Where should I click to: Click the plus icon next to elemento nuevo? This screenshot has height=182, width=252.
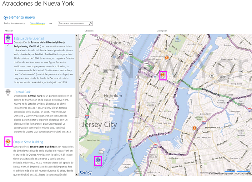pyautogui.click(x=6, y=17)
